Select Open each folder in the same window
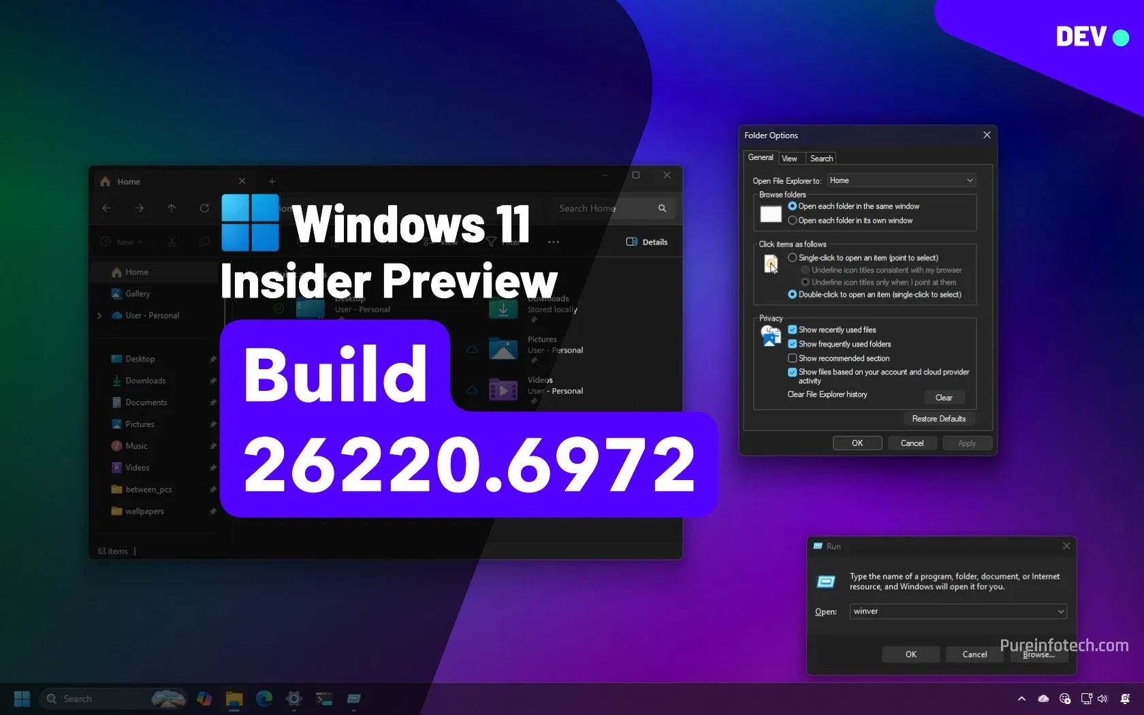 [x=853, y=206]
